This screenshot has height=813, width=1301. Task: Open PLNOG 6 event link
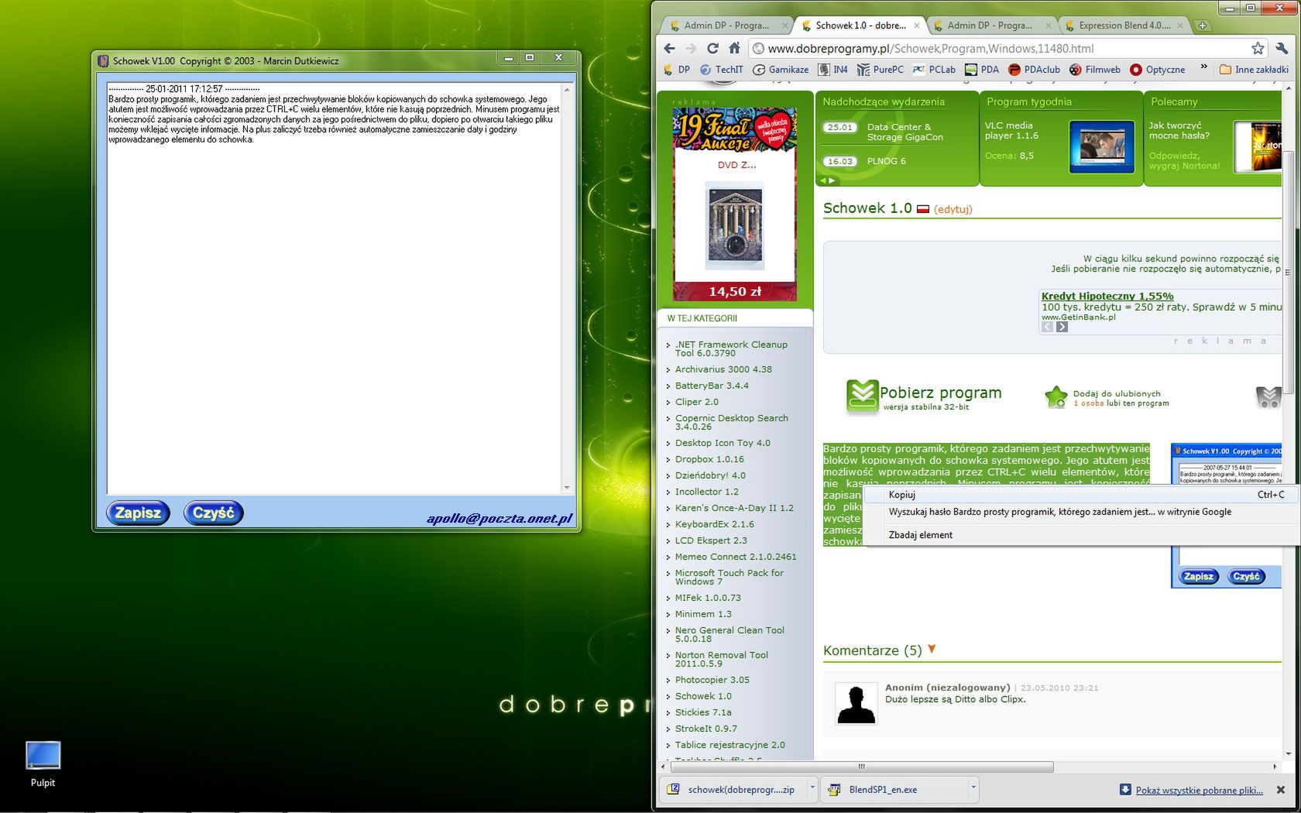[886, 161]
